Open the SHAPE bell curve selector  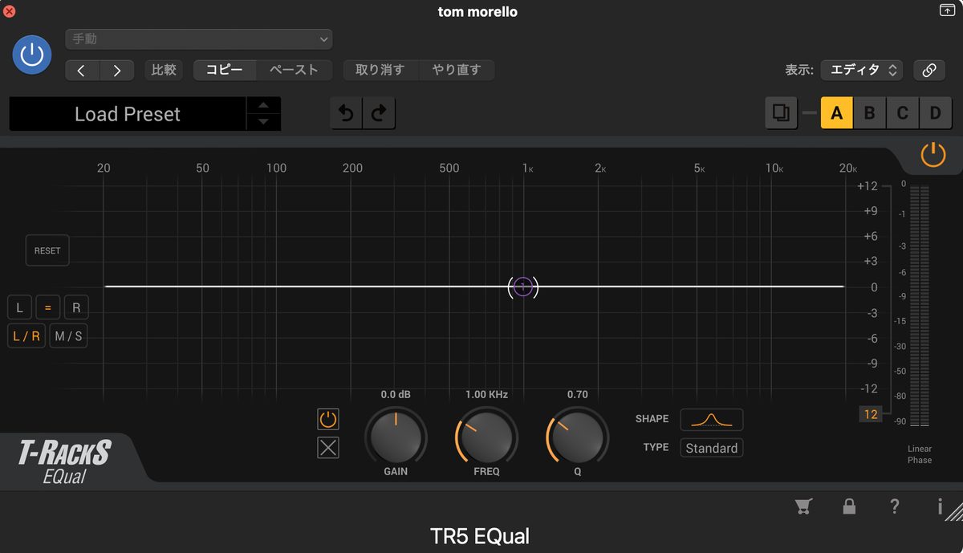click(x=712, y=419)
